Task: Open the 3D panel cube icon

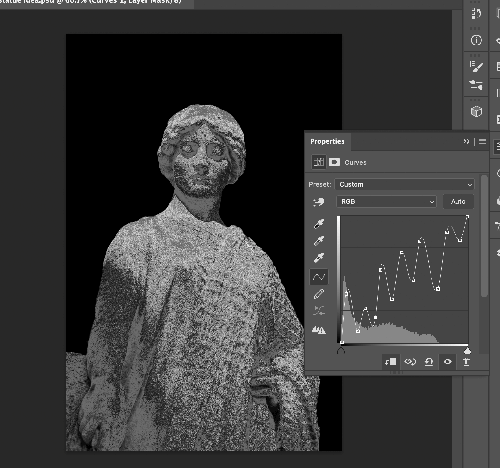Action: 476,112
